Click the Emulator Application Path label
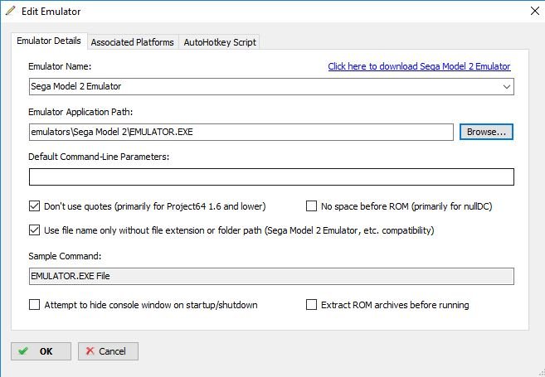545x377 pixels. point(80,112)
